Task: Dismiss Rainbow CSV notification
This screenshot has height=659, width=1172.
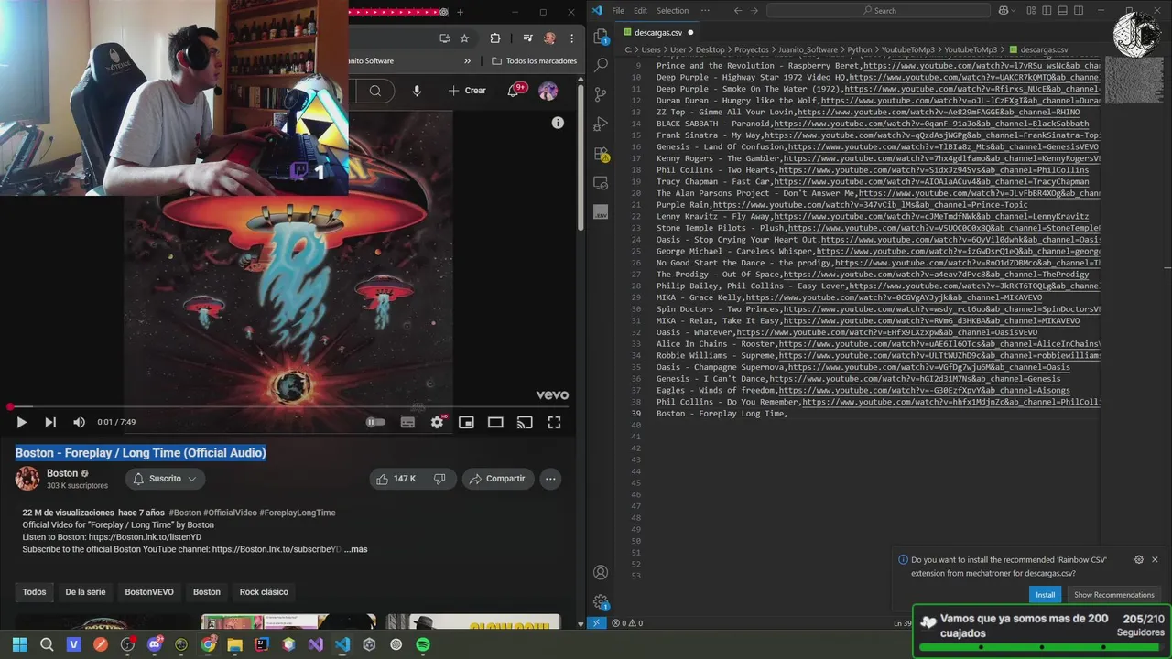Action: 1155,559
